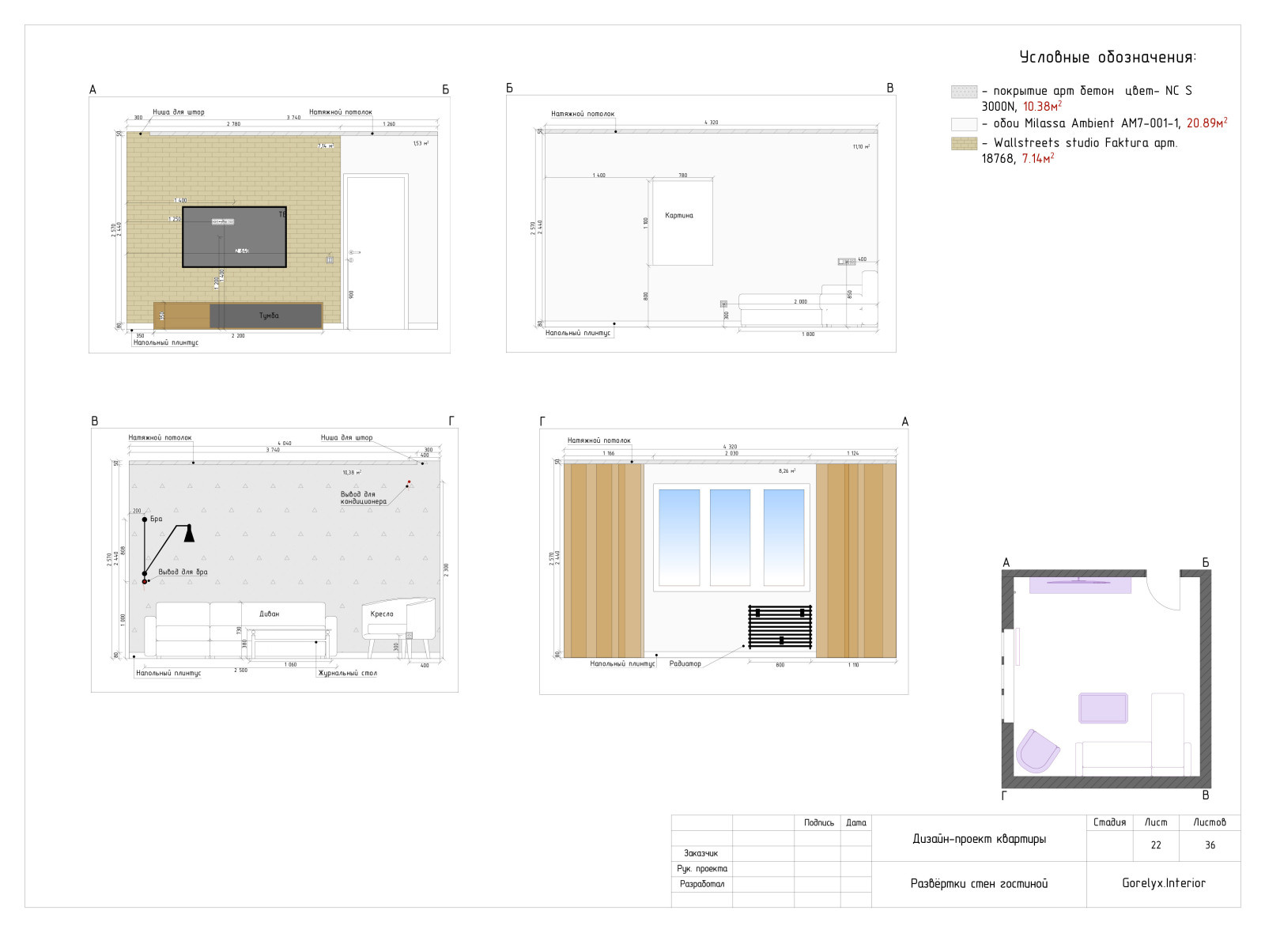Click the 'Условные обозначения:' heading

click(1108, 57)
